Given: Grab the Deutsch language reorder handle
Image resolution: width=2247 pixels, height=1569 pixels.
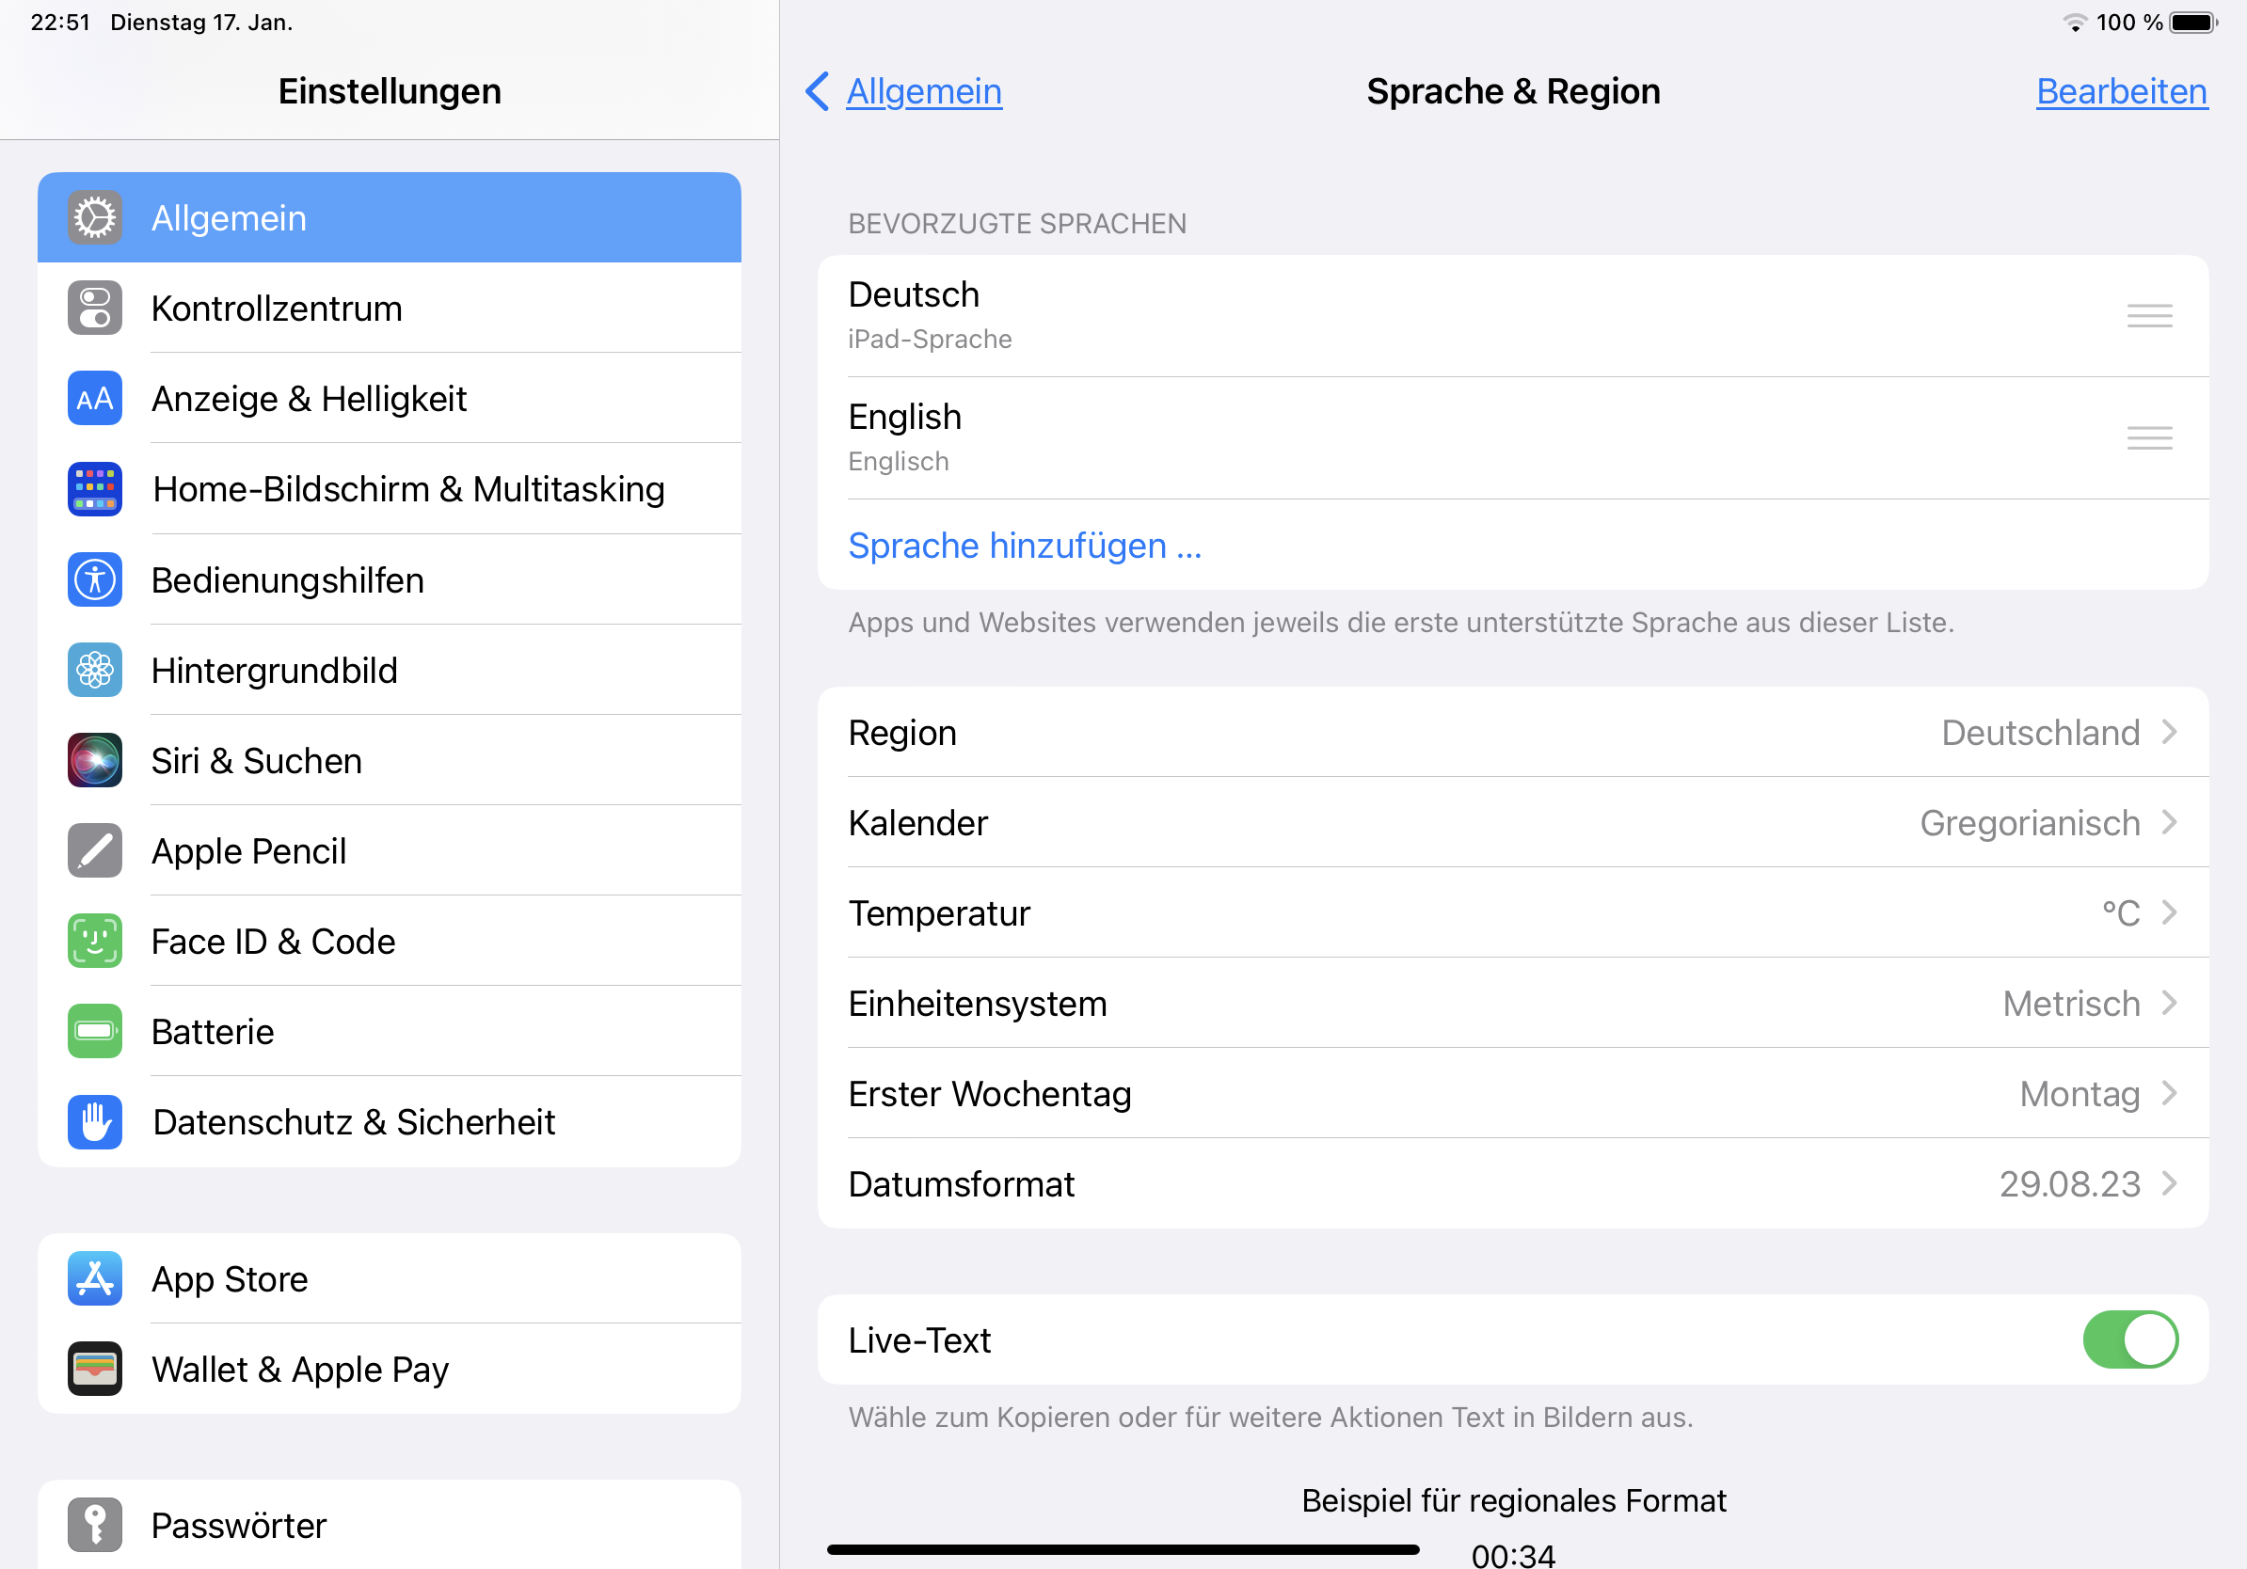Looking at the screenshot, I should click(x=2148, y=315).
